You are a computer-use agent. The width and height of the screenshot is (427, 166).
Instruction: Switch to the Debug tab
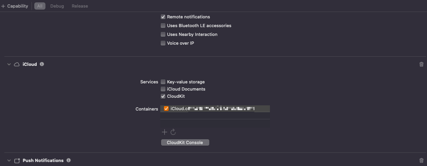(x=56, y=6)
